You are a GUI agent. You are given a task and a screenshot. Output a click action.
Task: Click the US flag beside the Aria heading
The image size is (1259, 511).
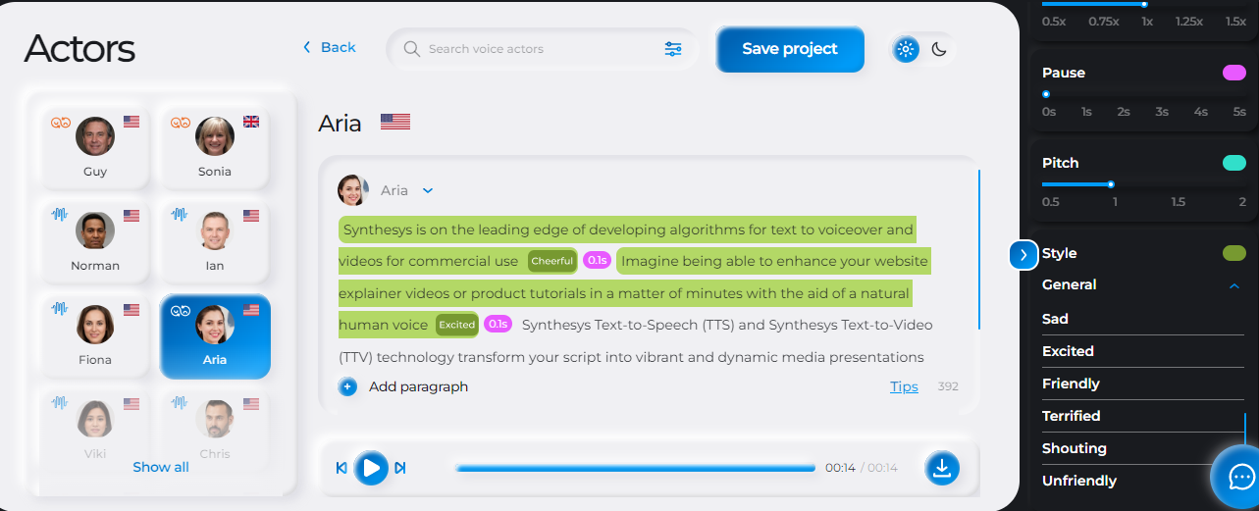pyautogui.click(x=394, y=122)
